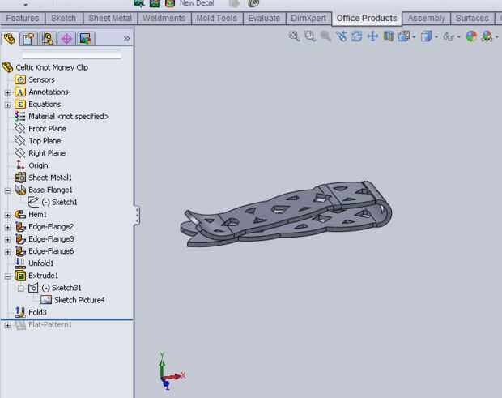Select the Office Products tab
The width and height of the screenshot is (502, 398).
click(x=367, y=18)
